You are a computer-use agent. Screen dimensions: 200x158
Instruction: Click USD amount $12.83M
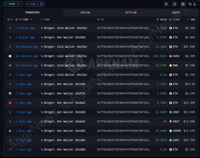(x=189, y=122)
